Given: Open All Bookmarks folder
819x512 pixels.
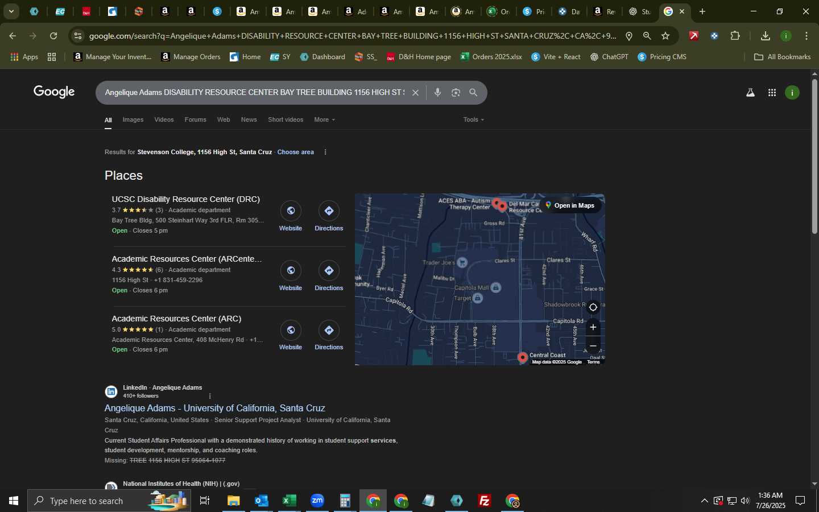Looking at the screenshot, I should point(782,57).
